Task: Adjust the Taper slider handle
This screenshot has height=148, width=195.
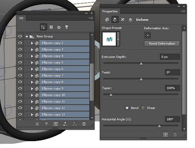Action: (x=111, y=95)
